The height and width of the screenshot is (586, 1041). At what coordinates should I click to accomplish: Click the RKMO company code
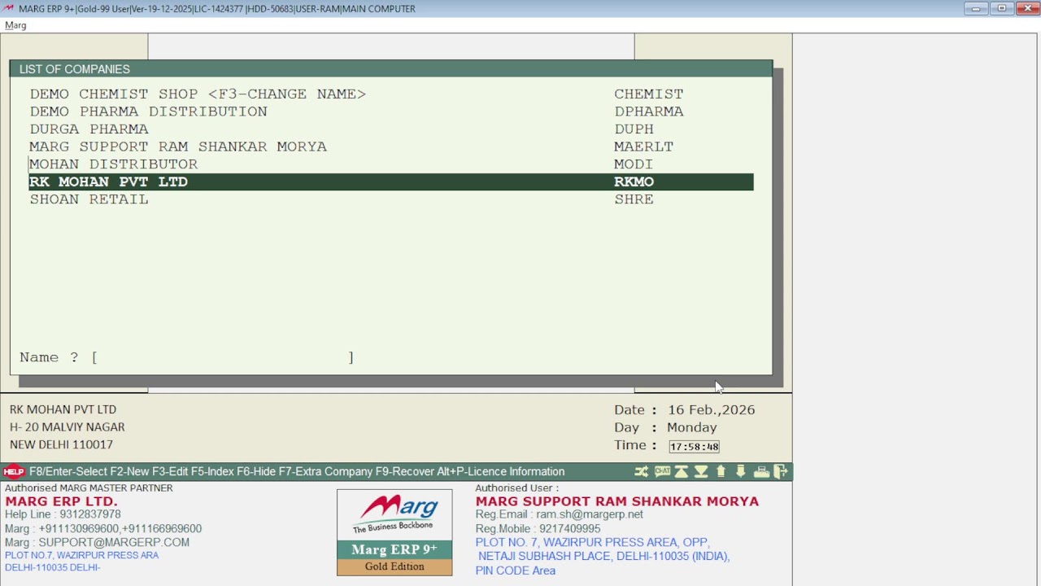(x=634, y=181)
